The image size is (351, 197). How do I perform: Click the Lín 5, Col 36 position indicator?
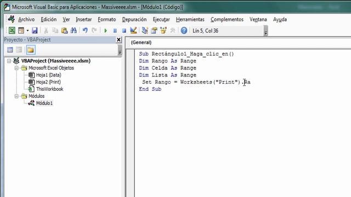point(206,31)
